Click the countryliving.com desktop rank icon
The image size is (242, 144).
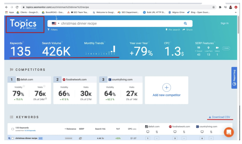tap(202, 132)
